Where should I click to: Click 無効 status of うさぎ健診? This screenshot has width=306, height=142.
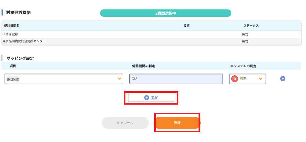[x=245, y=34]
